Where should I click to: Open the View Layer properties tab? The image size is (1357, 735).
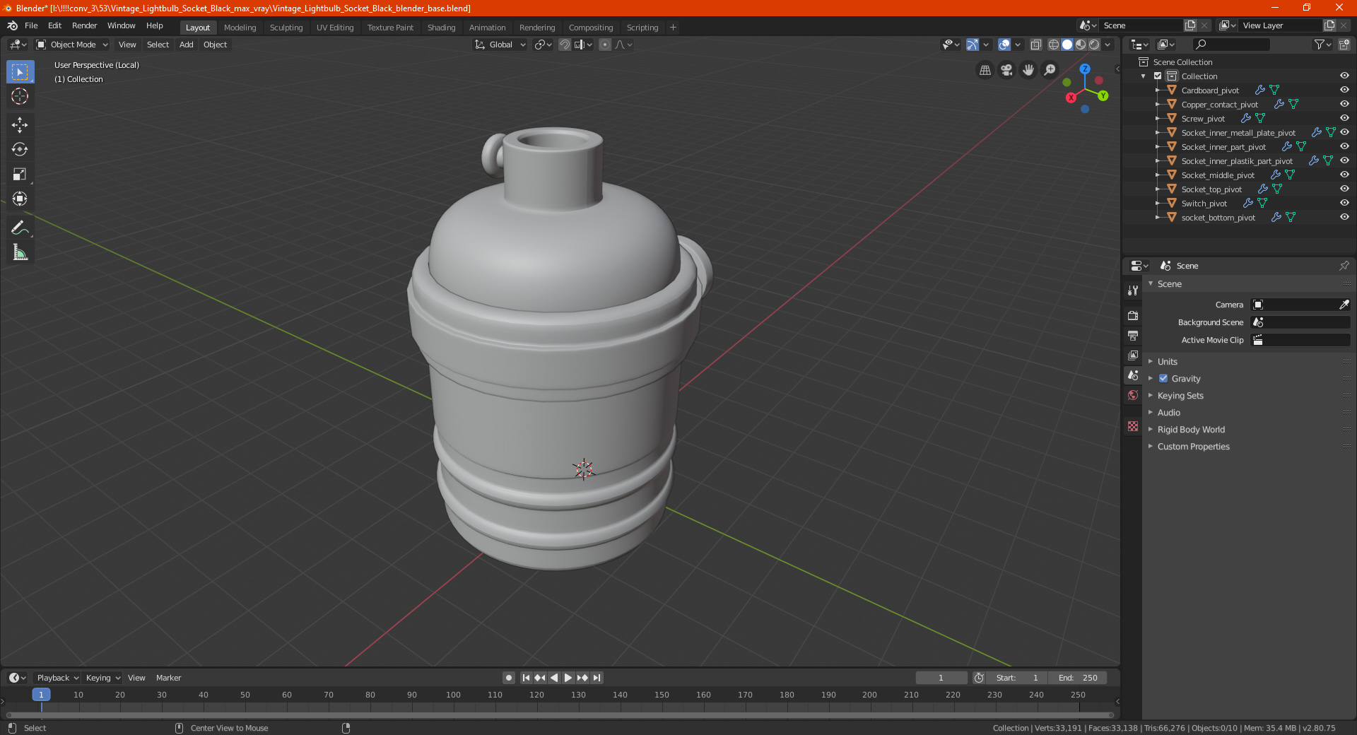1133,355
